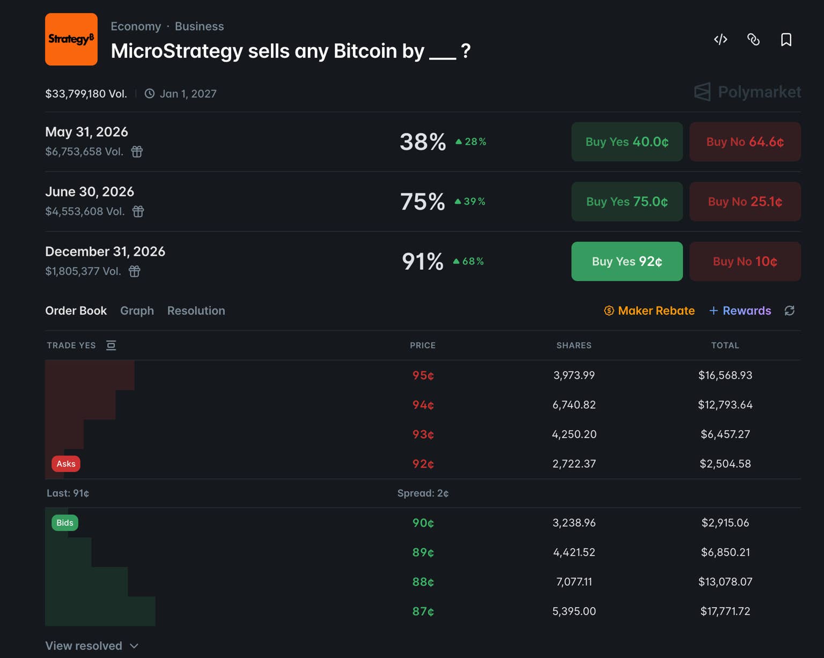Select the 92¢ ask row in the order book
This screenshot has width=824, height=658.
423,464
